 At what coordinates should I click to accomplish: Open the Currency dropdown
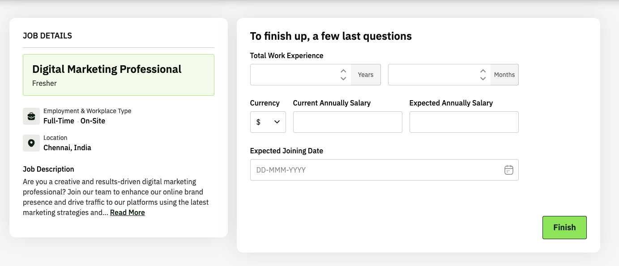[x=268, y=122]
